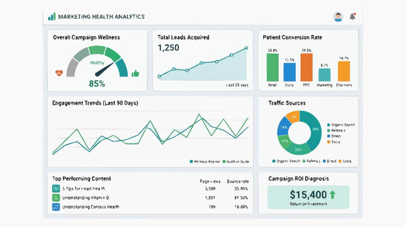Click the green thumbs-up icon

point(135,73)
